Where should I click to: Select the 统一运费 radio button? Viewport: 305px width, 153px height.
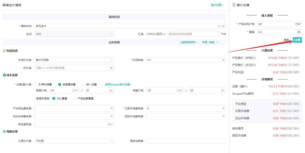pyautogui.click(x=83, y=85)
